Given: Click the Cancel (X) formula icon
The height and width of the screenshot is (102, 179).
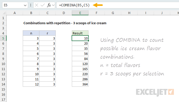Looking at the screenshot, I should 37,5.
